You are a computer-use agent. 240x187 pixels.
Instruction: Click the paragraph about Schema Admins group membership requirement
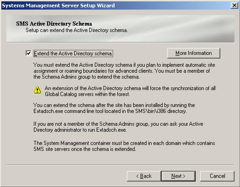pyautogui.click(x=124, y=71)
